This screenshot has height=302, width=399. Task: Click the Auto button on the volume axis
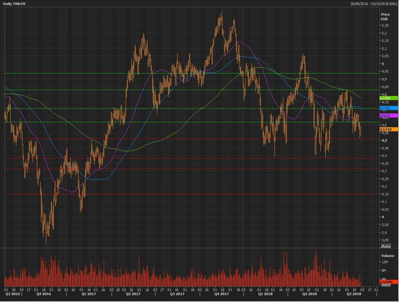click(x=386, y=284)
